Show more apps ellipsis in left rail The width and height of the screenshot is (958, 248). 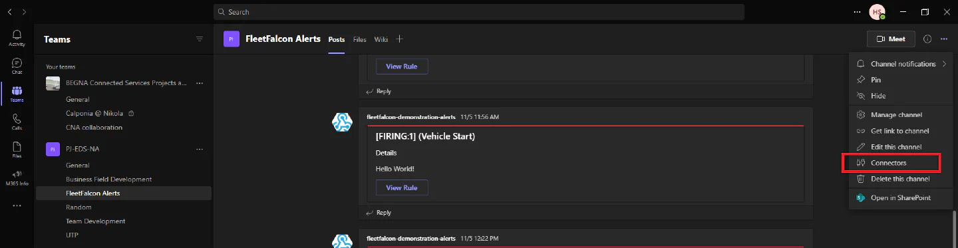coord(17,205)
